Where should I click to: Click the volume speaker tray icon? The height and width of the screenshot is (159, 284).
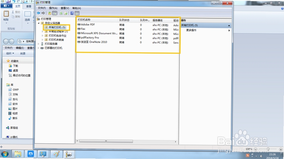pyautogui.click(x=261, y=156)
